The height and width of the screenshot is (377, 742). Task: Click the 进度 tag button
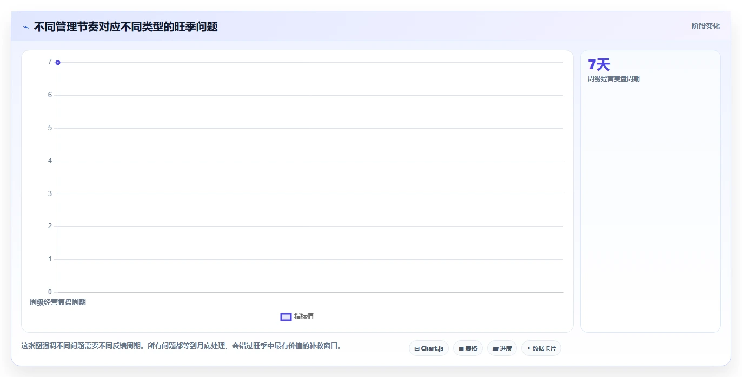click(x=502, y=348)
